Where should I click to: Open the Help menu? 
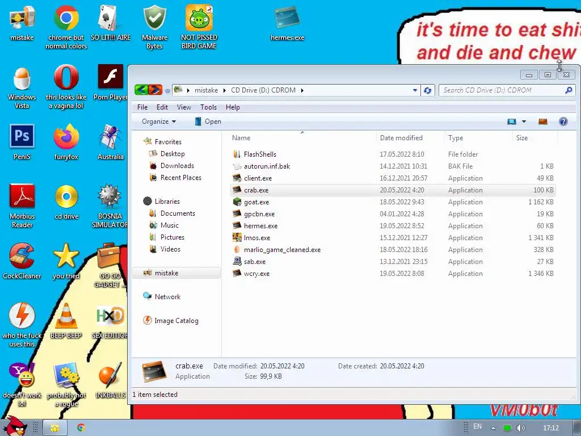(233, 107)
